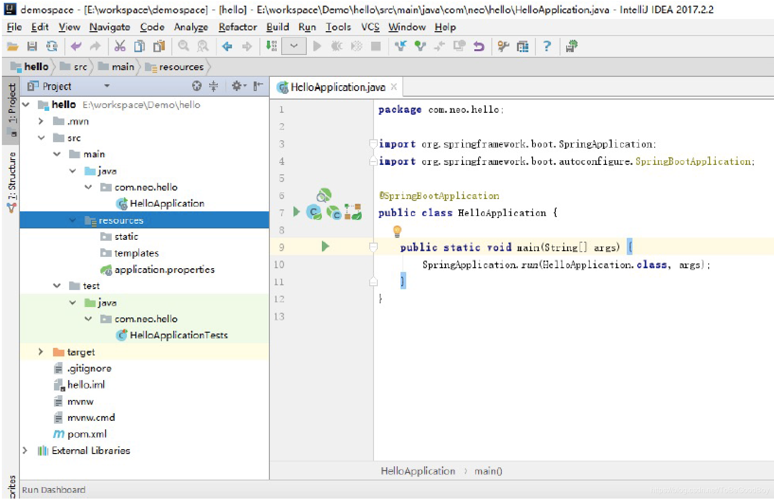
Task: Open the Navigate menu
Action: pyautogui.click(x=110, y=27)
